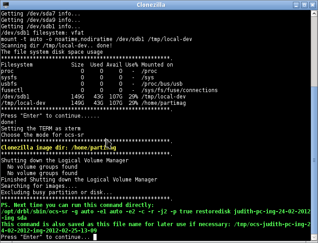The image size is (318, 243).
Task: Click the white terminal cursor block
Action: click(x=95, y=237)
